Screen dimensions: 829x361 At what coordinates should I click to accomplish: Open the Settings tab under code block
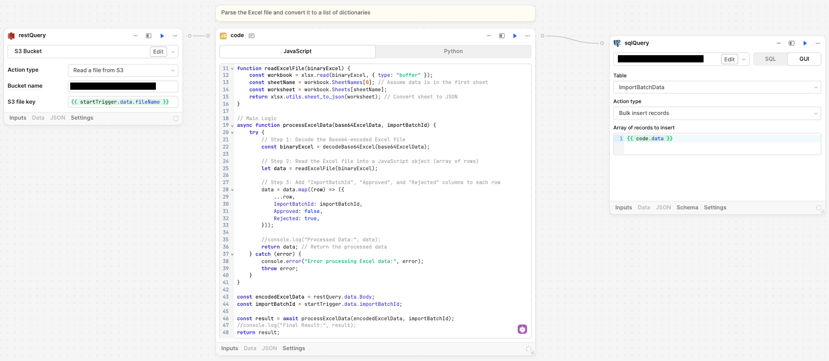pos(294,349)
